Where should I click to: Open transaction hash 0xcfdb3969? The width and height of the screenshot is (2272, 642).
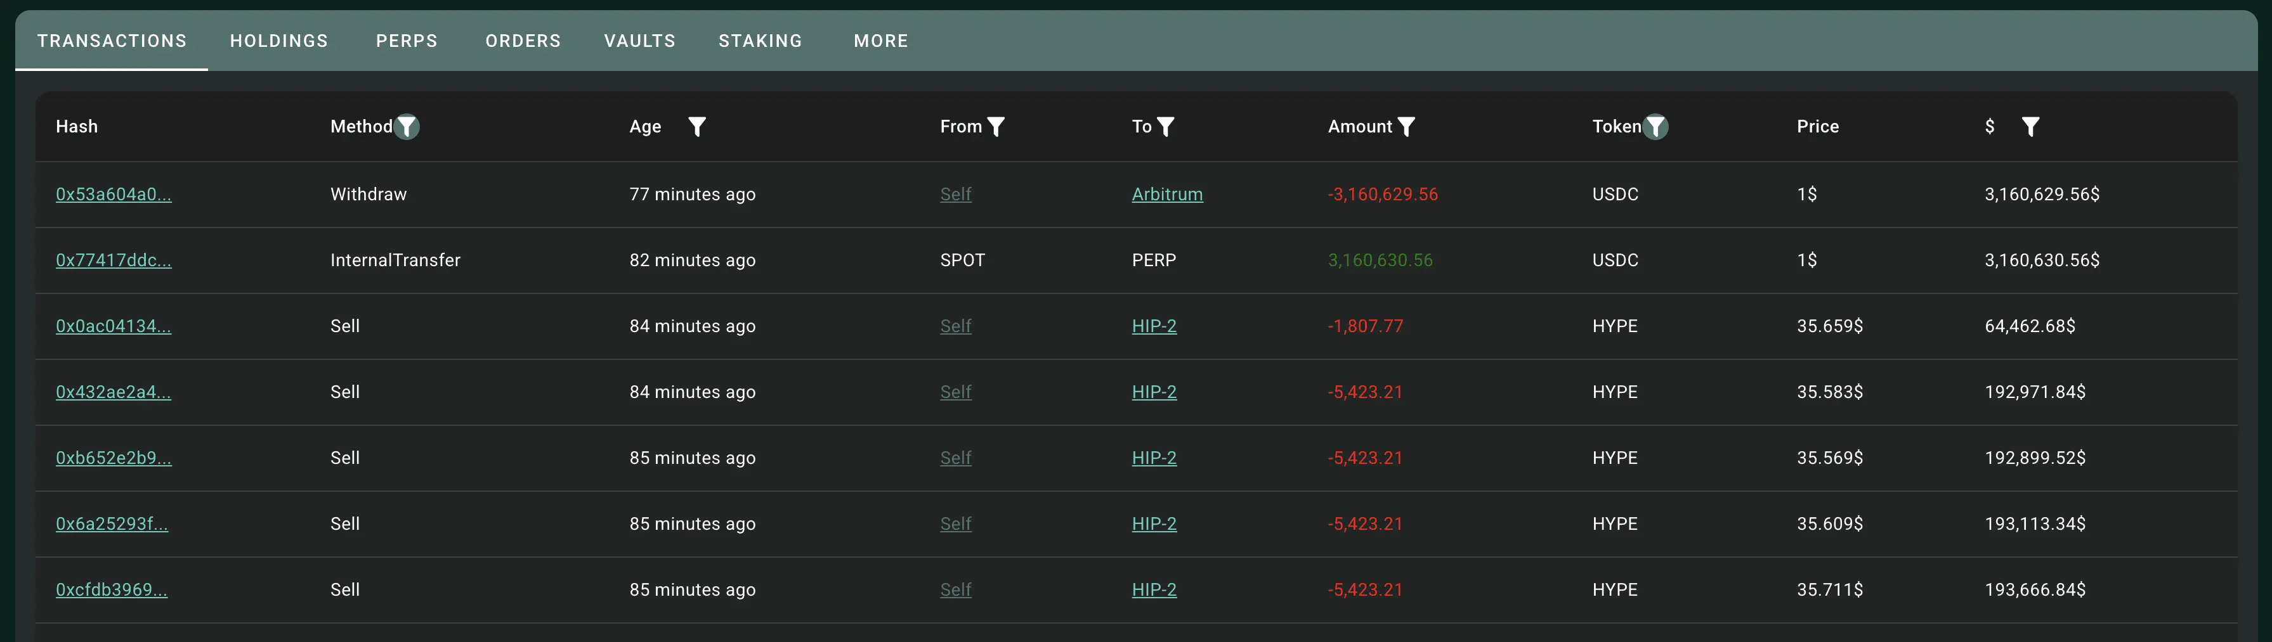[x=111, y=590]
